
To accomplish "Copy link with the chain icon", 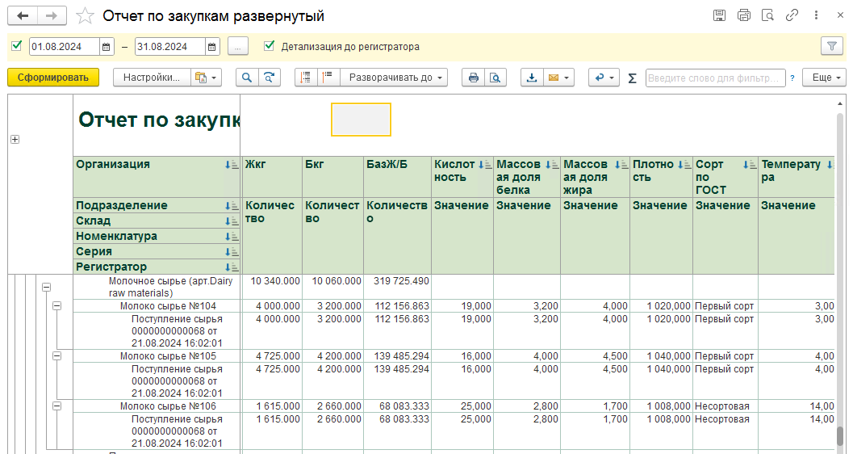I will point(792,15).
